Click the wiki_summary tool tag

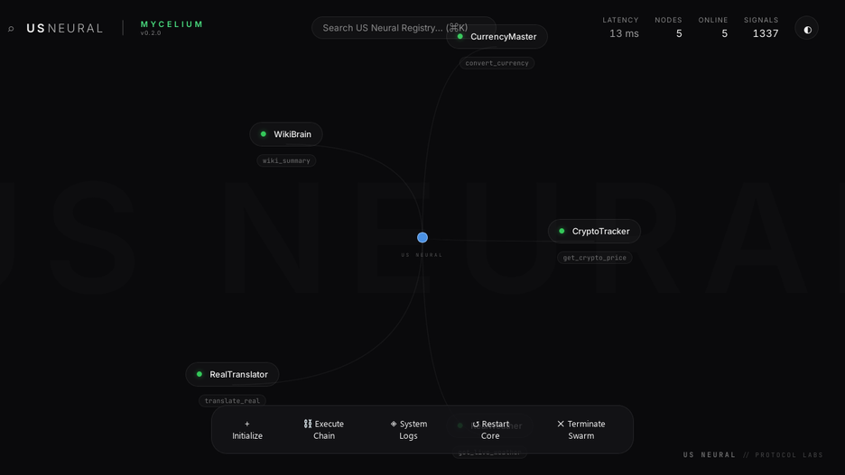286,160
